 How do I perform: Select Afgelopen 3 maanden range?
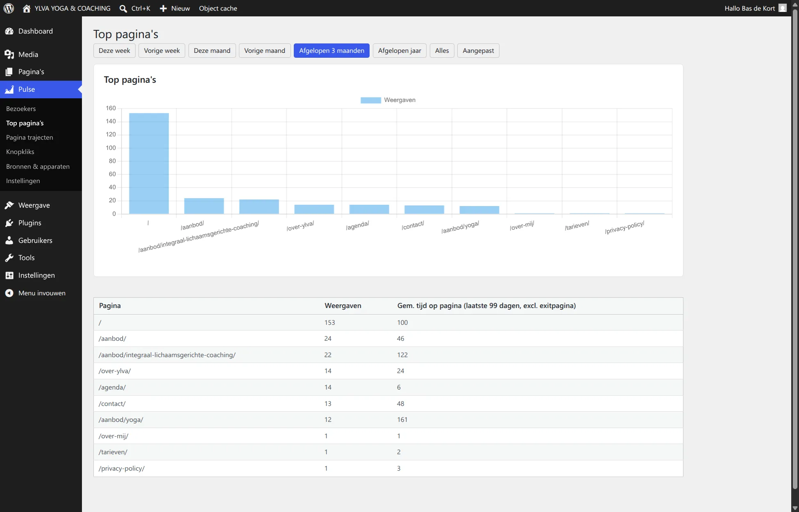point(331,50)
